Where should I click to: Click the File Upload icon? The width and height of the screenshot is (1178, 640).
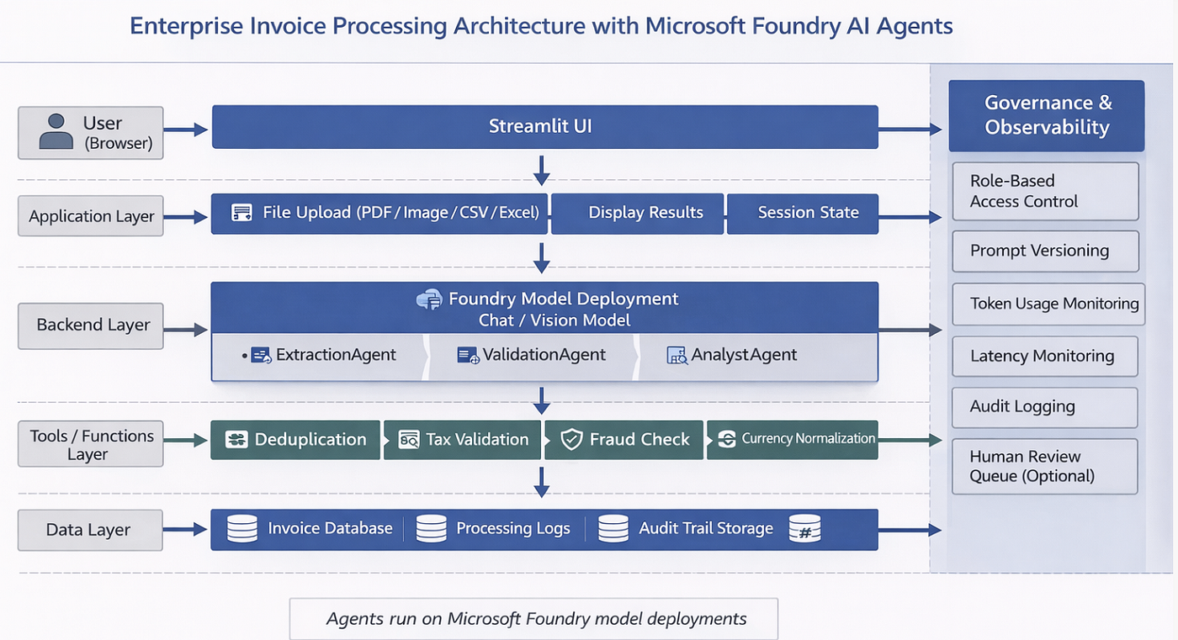tap(241, 213)
